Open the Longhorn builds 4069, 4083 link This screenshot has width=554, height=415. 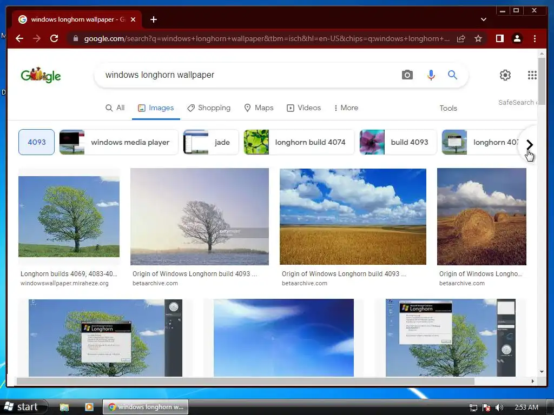pos(69,274)
